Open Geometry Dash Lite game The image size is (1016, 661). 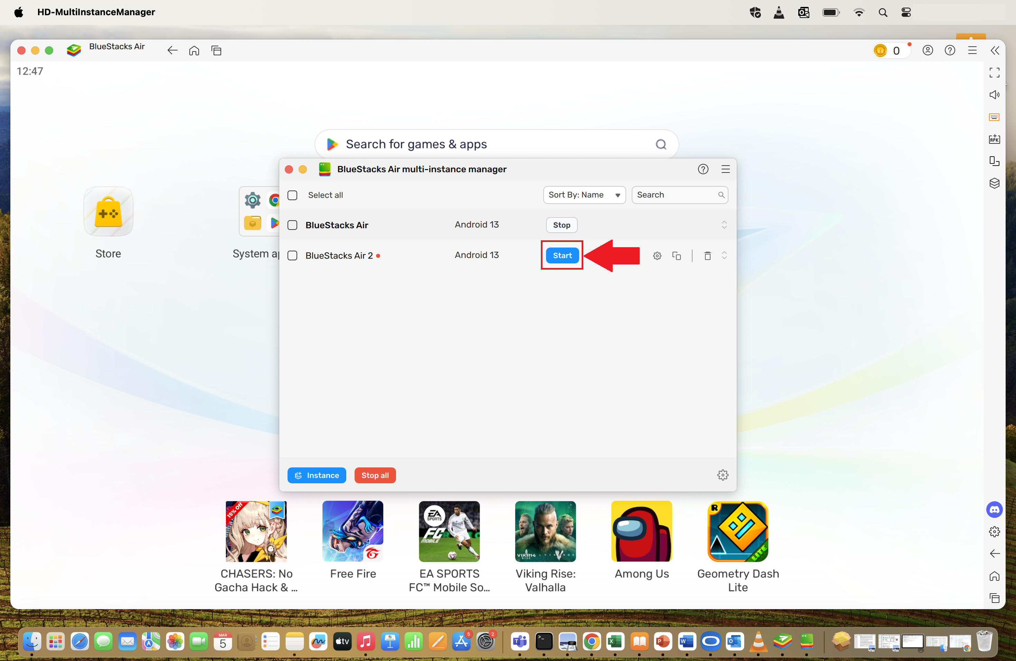[738, 532]
